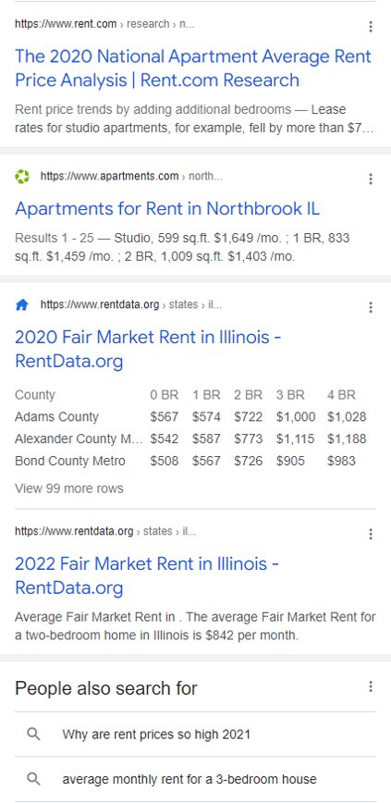Open Apartments for Rent in Northbrook IL
The image size is (391, 803).
(167, 208)
